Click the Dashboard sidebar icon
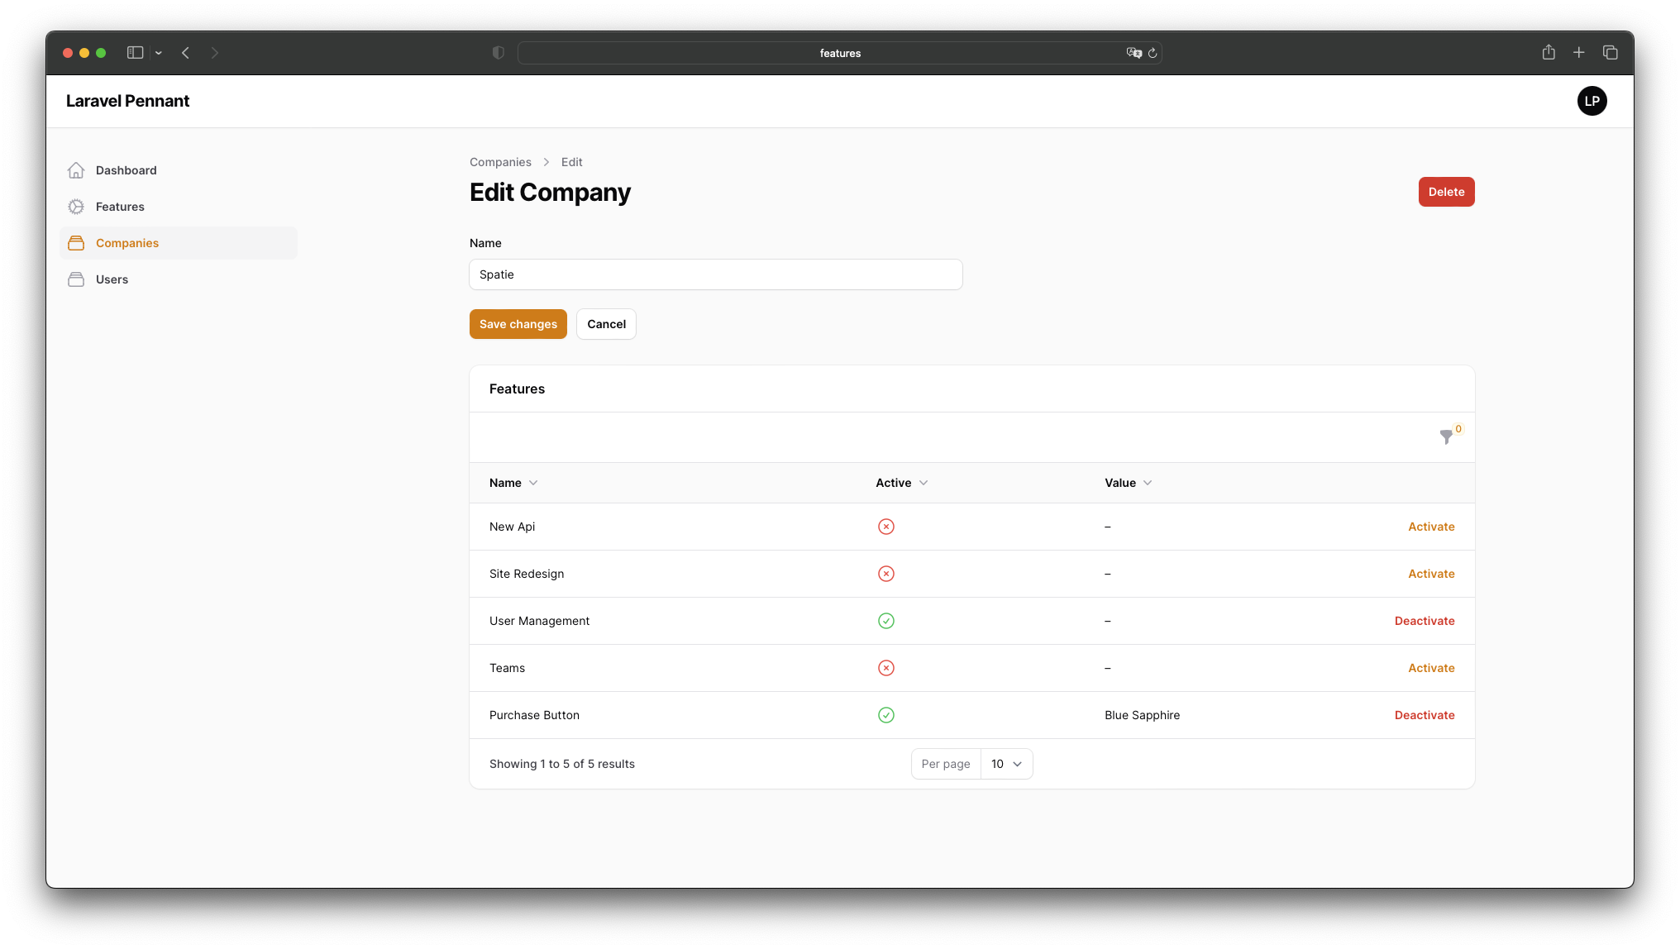The image size is (1680, 949). (x=75, y=169)
